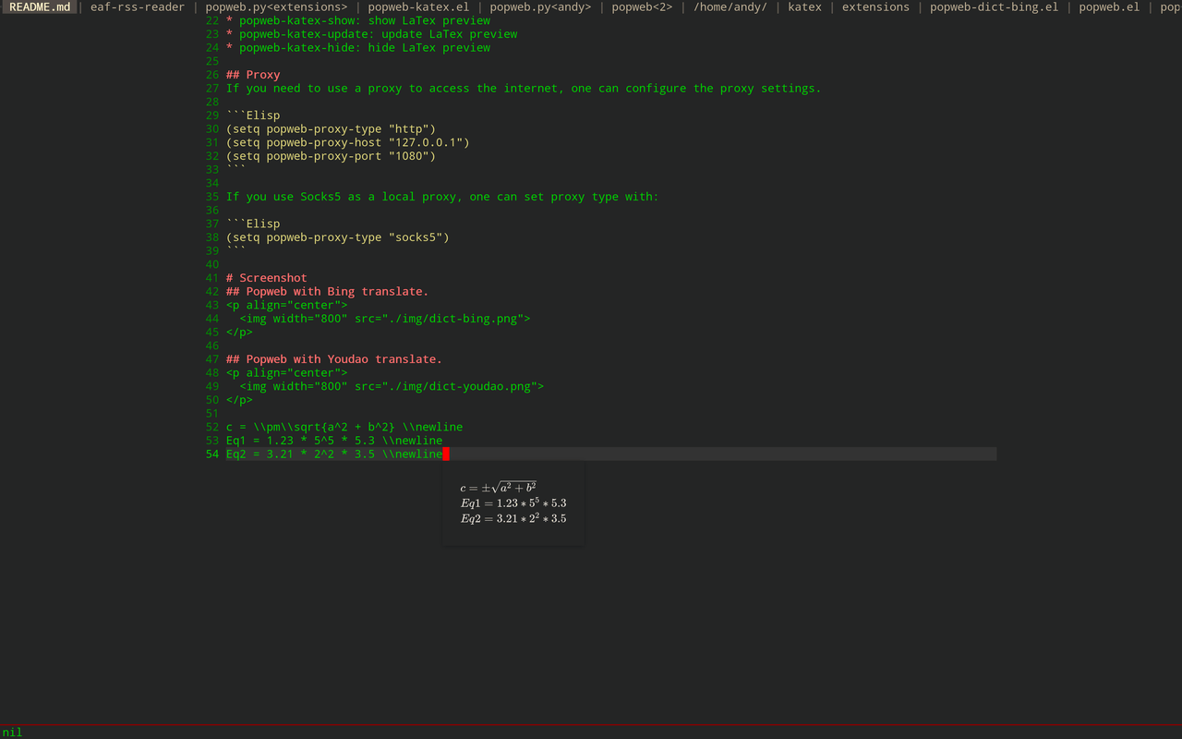The height and width of the screenshot is (739, 1182).
Task: Click the '## Proxy' heading line
Action: [253, 75]
